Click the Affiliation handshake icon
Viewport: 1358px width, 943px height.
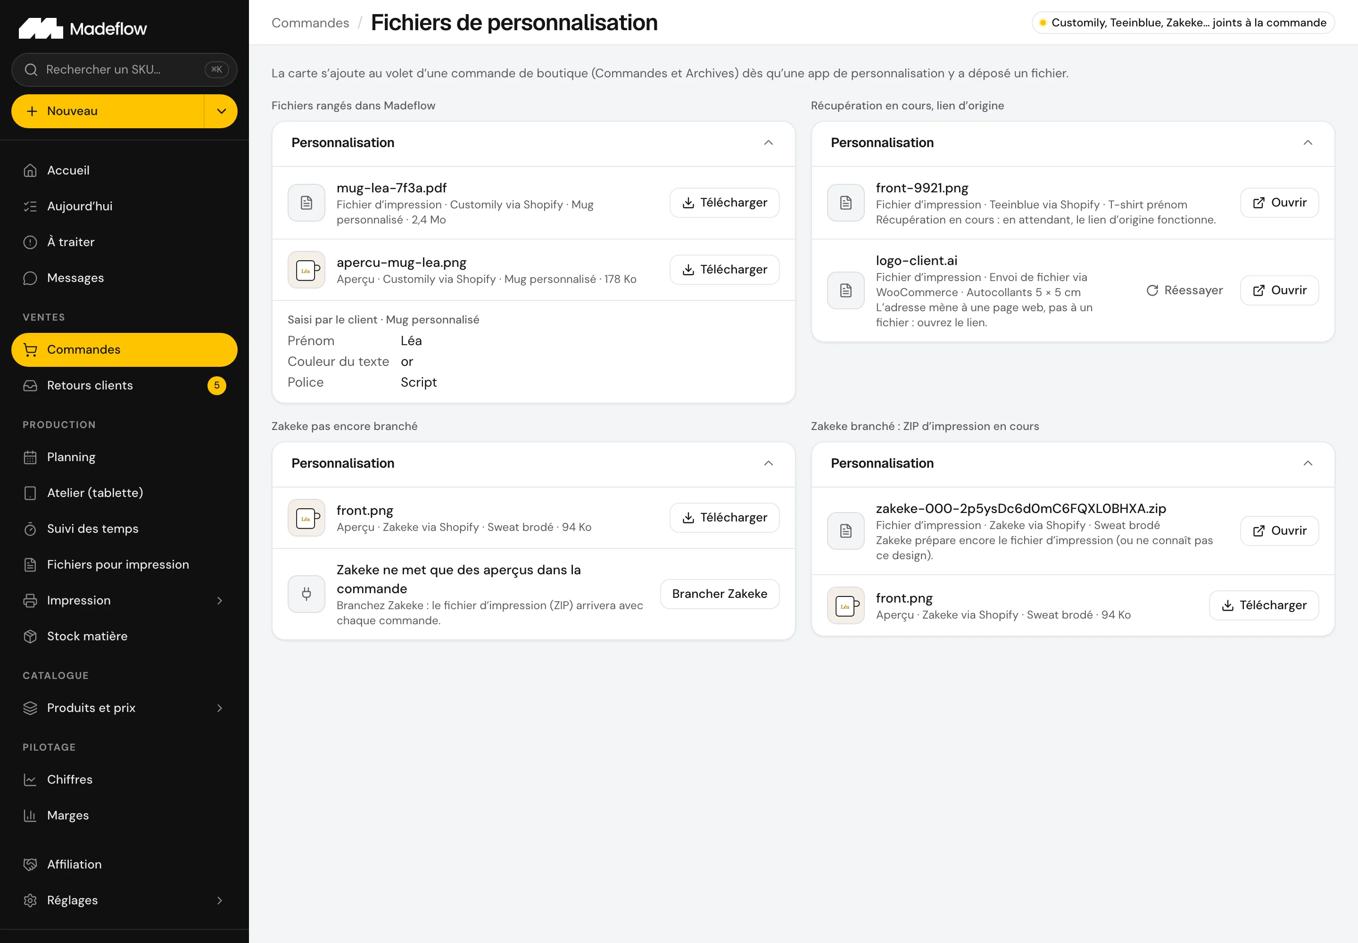[x=30, y=864]
